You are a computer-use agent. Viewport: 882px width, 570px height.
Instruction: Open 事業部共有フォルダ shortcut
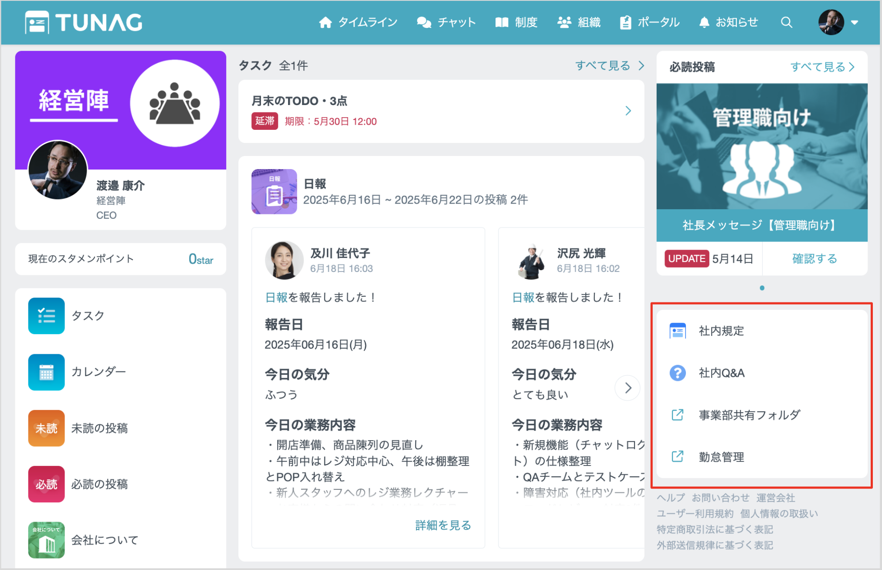[x=762, y=415]
